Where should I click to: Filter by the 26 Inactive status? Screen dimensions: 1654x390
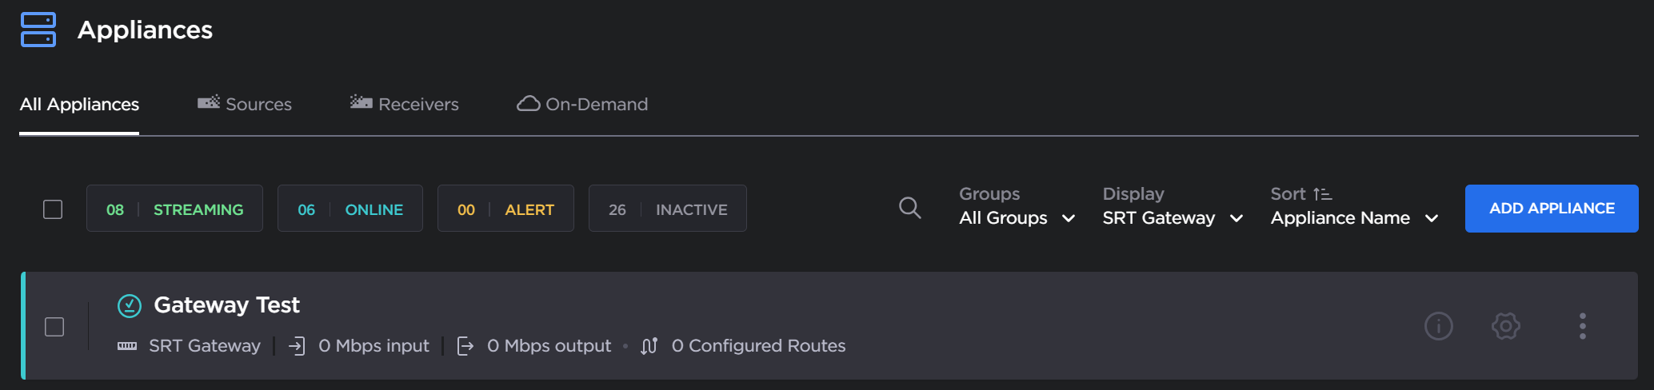pos(667,209)
